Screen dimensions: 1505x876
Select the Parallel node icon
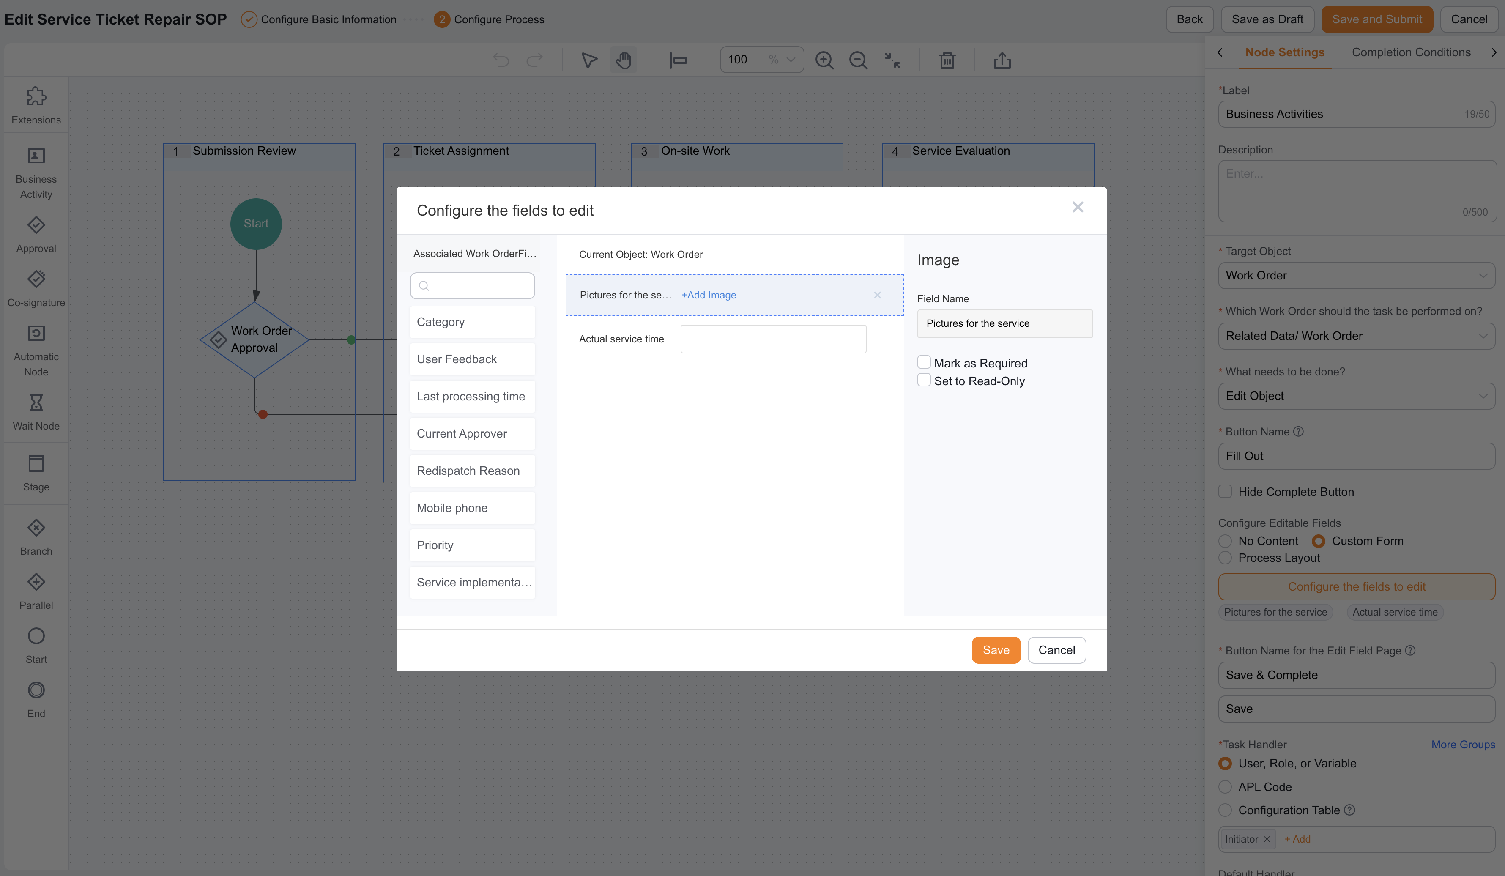pos(36,582)
